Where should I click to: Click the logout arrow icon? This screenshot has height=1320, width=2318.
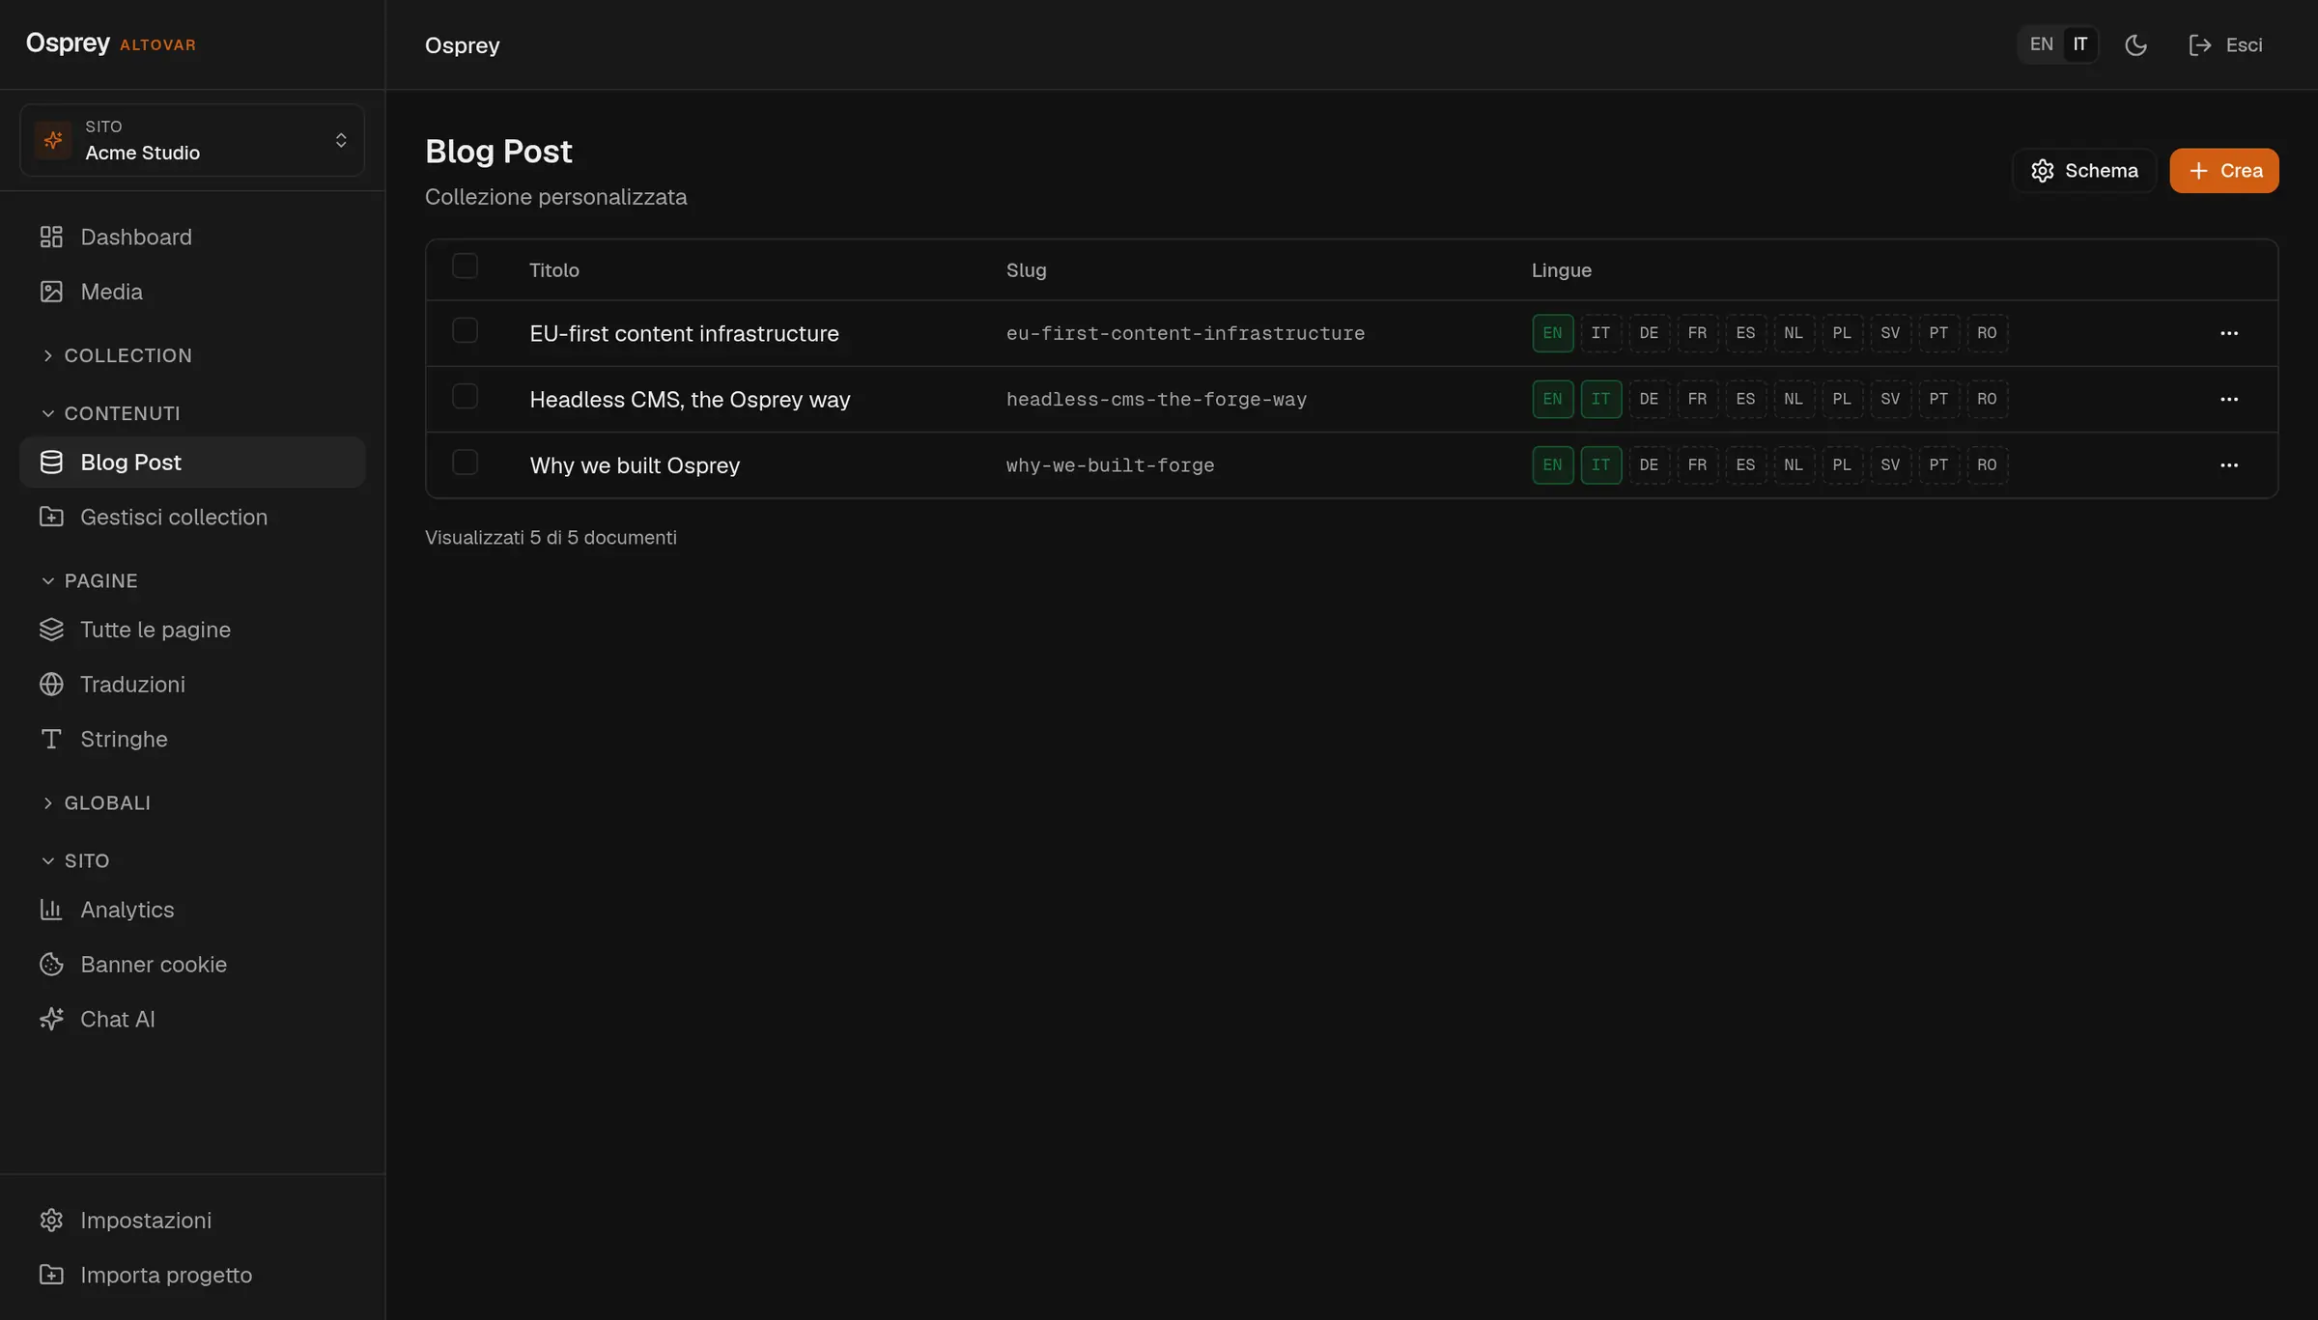[2200, 45]
